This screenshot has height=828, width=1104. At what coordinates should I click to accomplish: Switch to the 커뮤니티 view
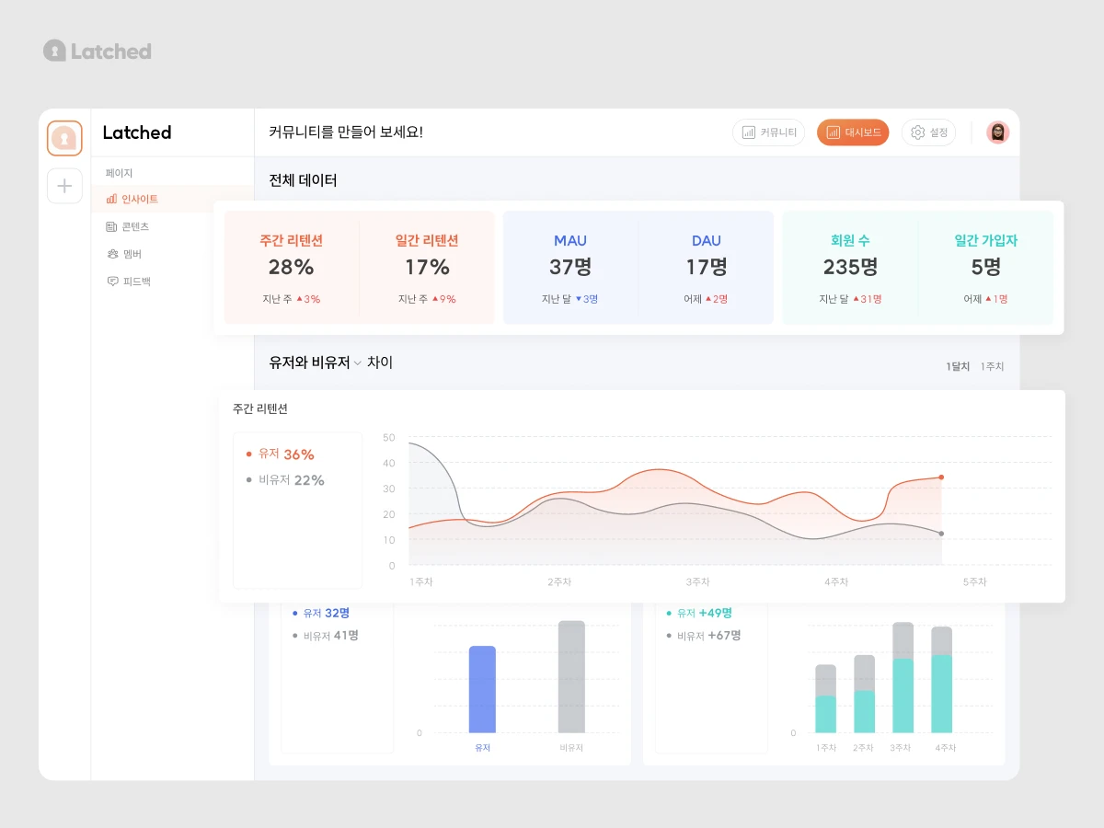pyautogui.click(x=769, y=132)
